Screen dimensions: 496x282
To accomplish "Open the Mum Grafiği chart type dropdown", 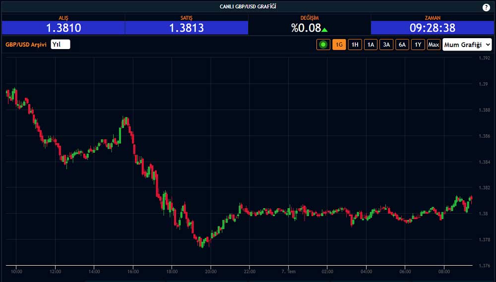I will (x=467, y=45).
